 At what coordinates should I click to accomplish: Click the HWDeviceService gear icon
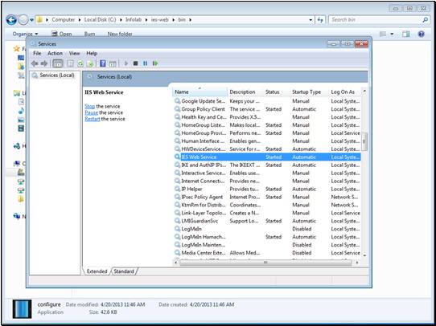pyautogui.click(x=177, y=149)
